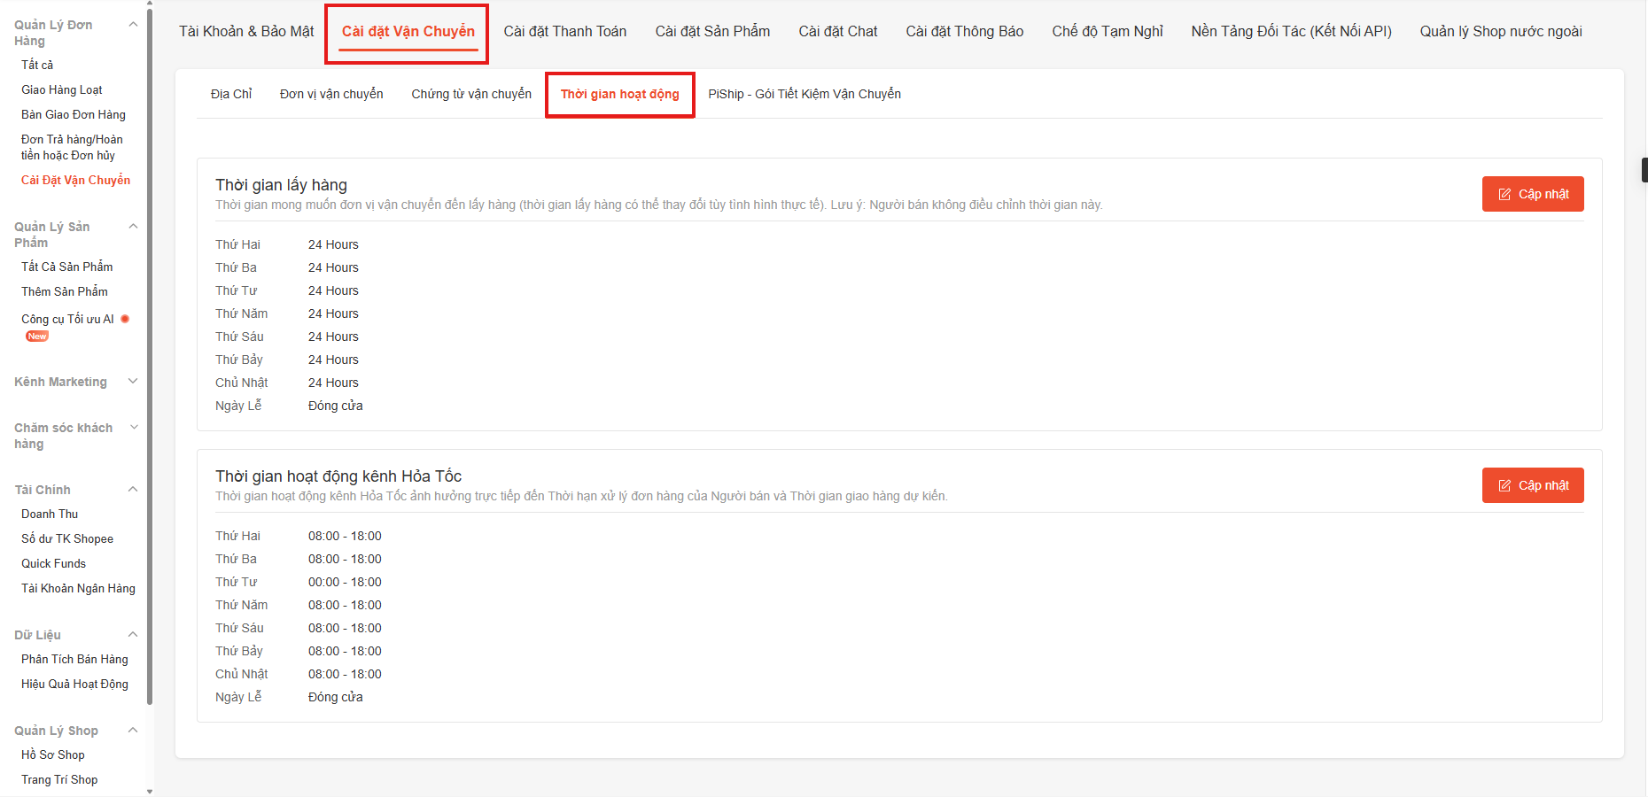This screenshot has height=797, width=1648.
Task: Open Số dư TK Shopee page
Action: pos(67,539)
